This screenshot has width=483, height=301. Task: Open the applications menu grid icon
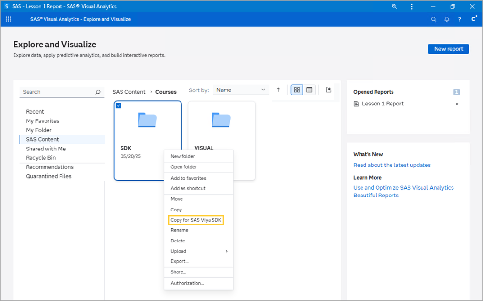[8, 19]
